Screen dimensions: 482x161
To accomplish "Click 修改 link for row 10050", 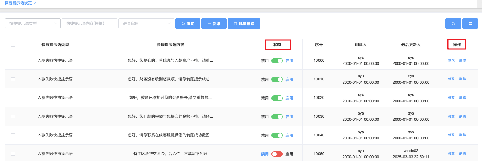I will (451, 154).
